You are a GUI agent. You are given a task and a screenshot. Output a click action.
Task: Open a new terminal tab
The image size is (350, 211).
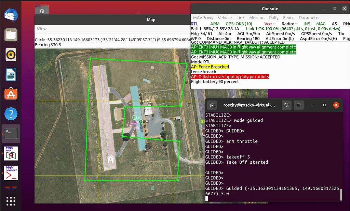point(213,105)
